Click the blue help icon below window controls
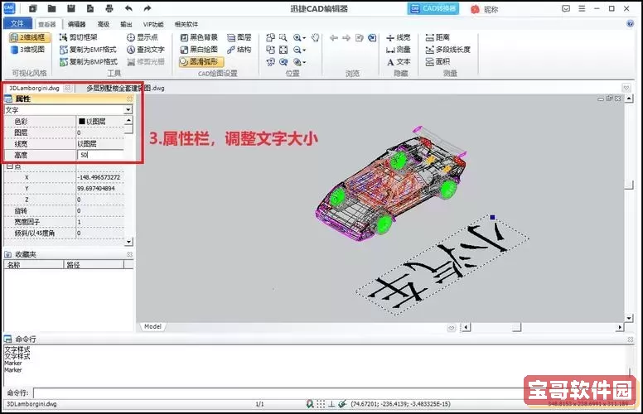 tap(631, 23)
